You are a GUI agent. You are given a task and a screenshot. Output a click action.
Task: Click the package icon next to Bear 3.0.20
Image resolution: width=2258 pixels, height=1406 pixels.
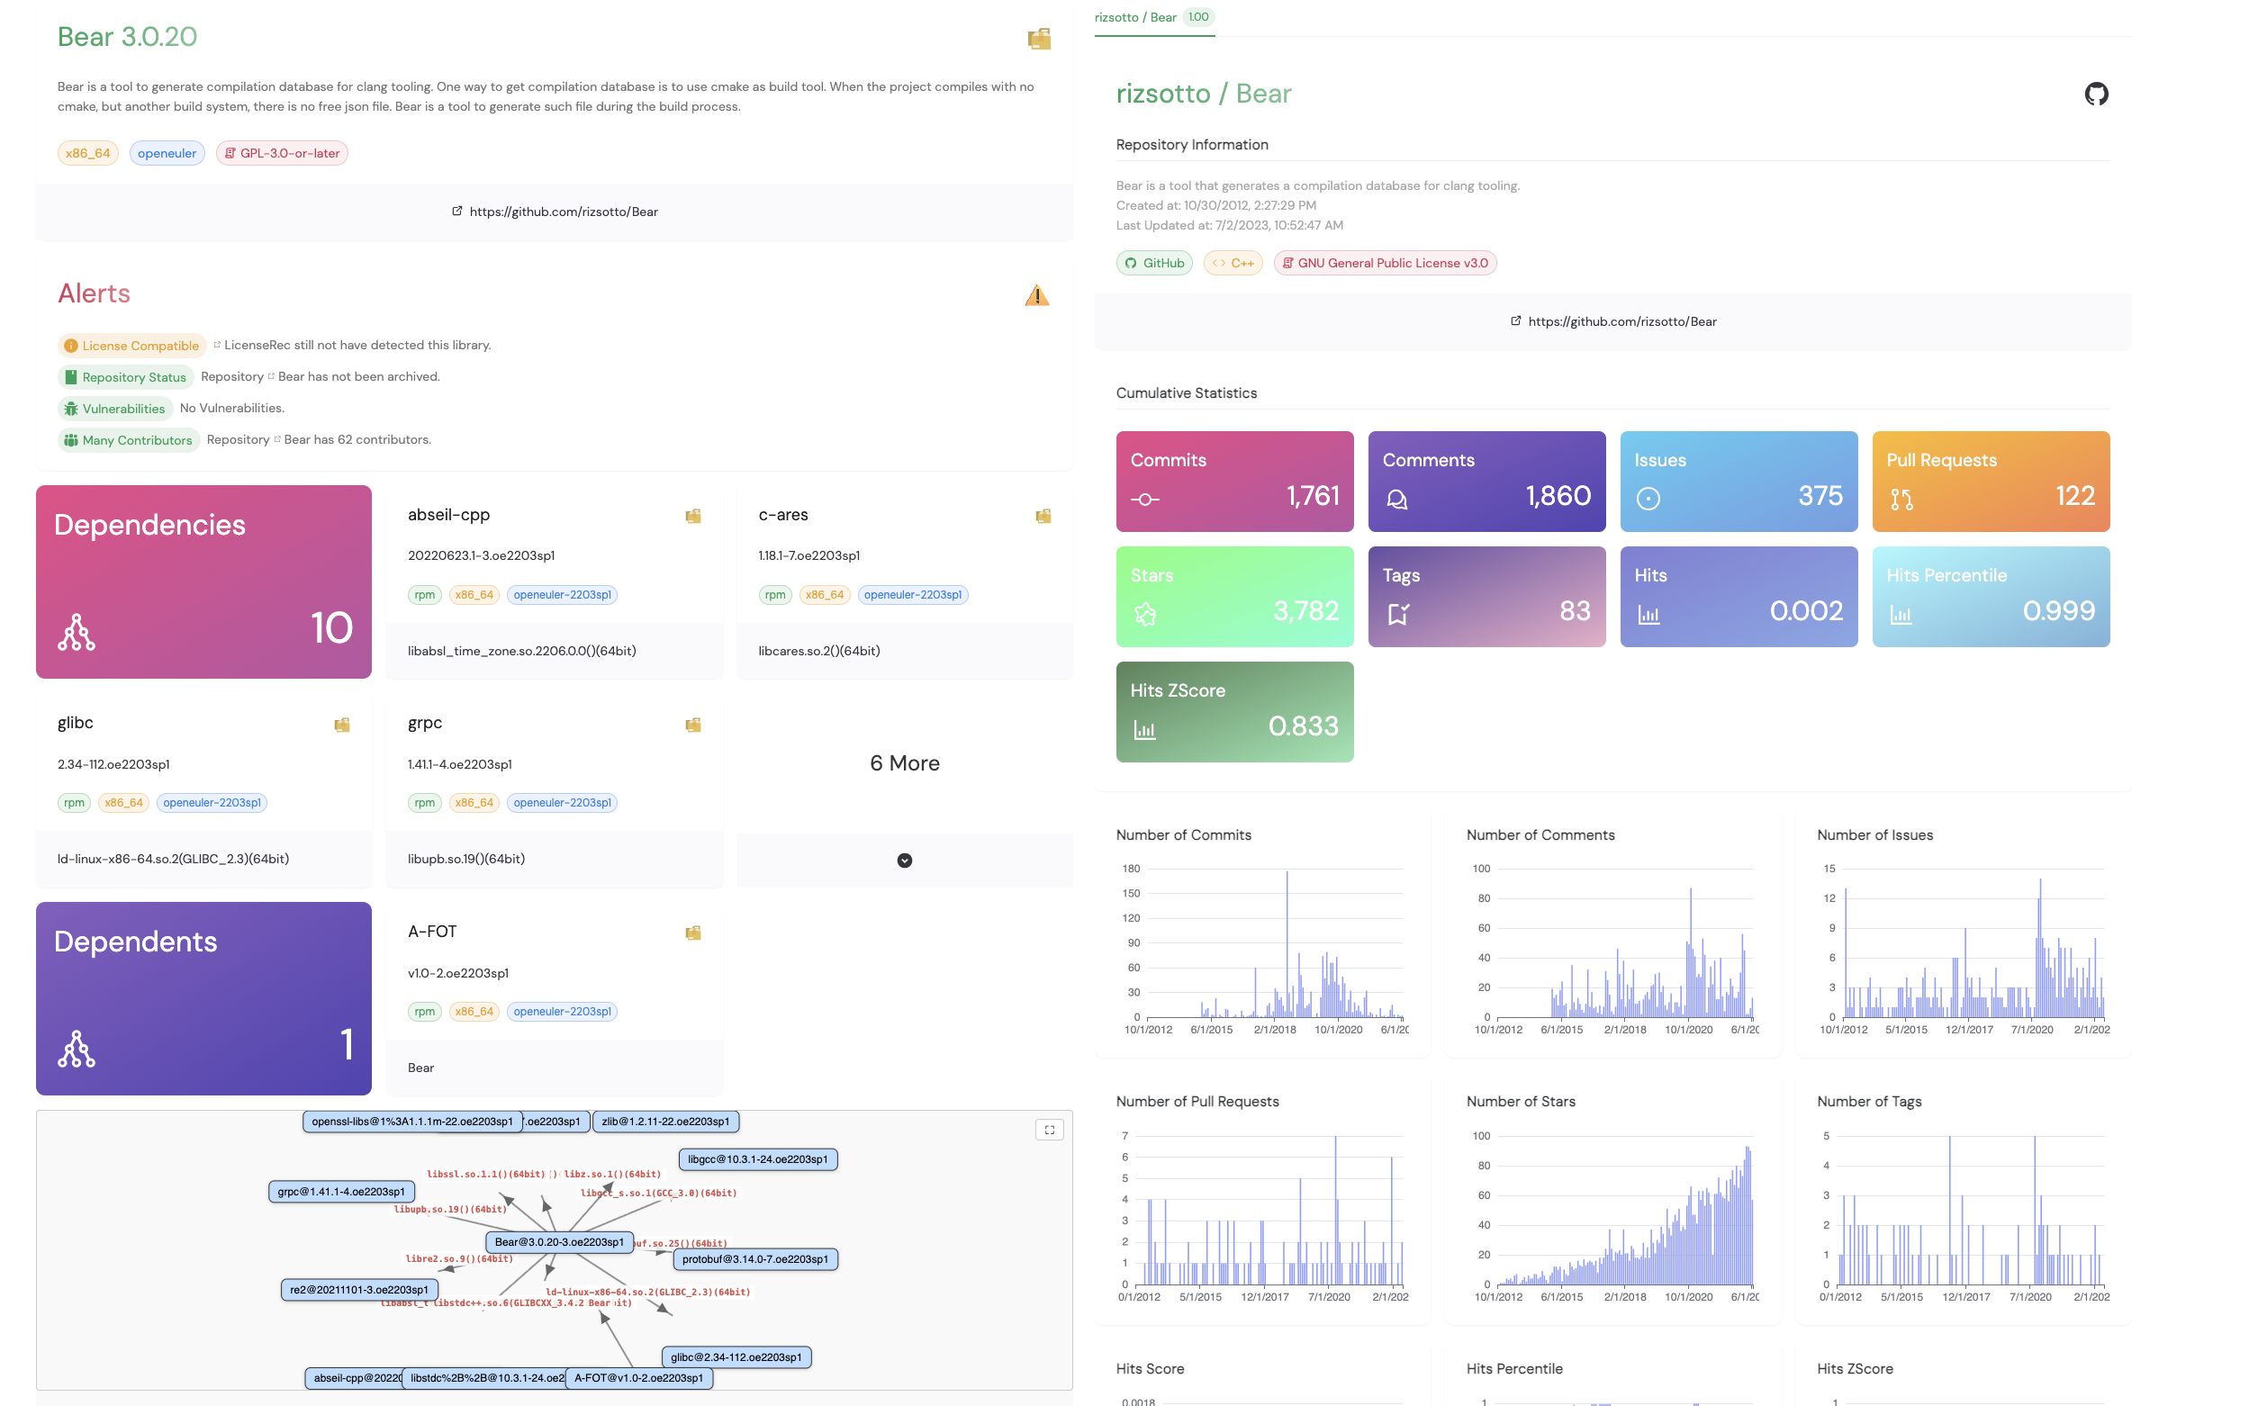tap(1039, 38)
